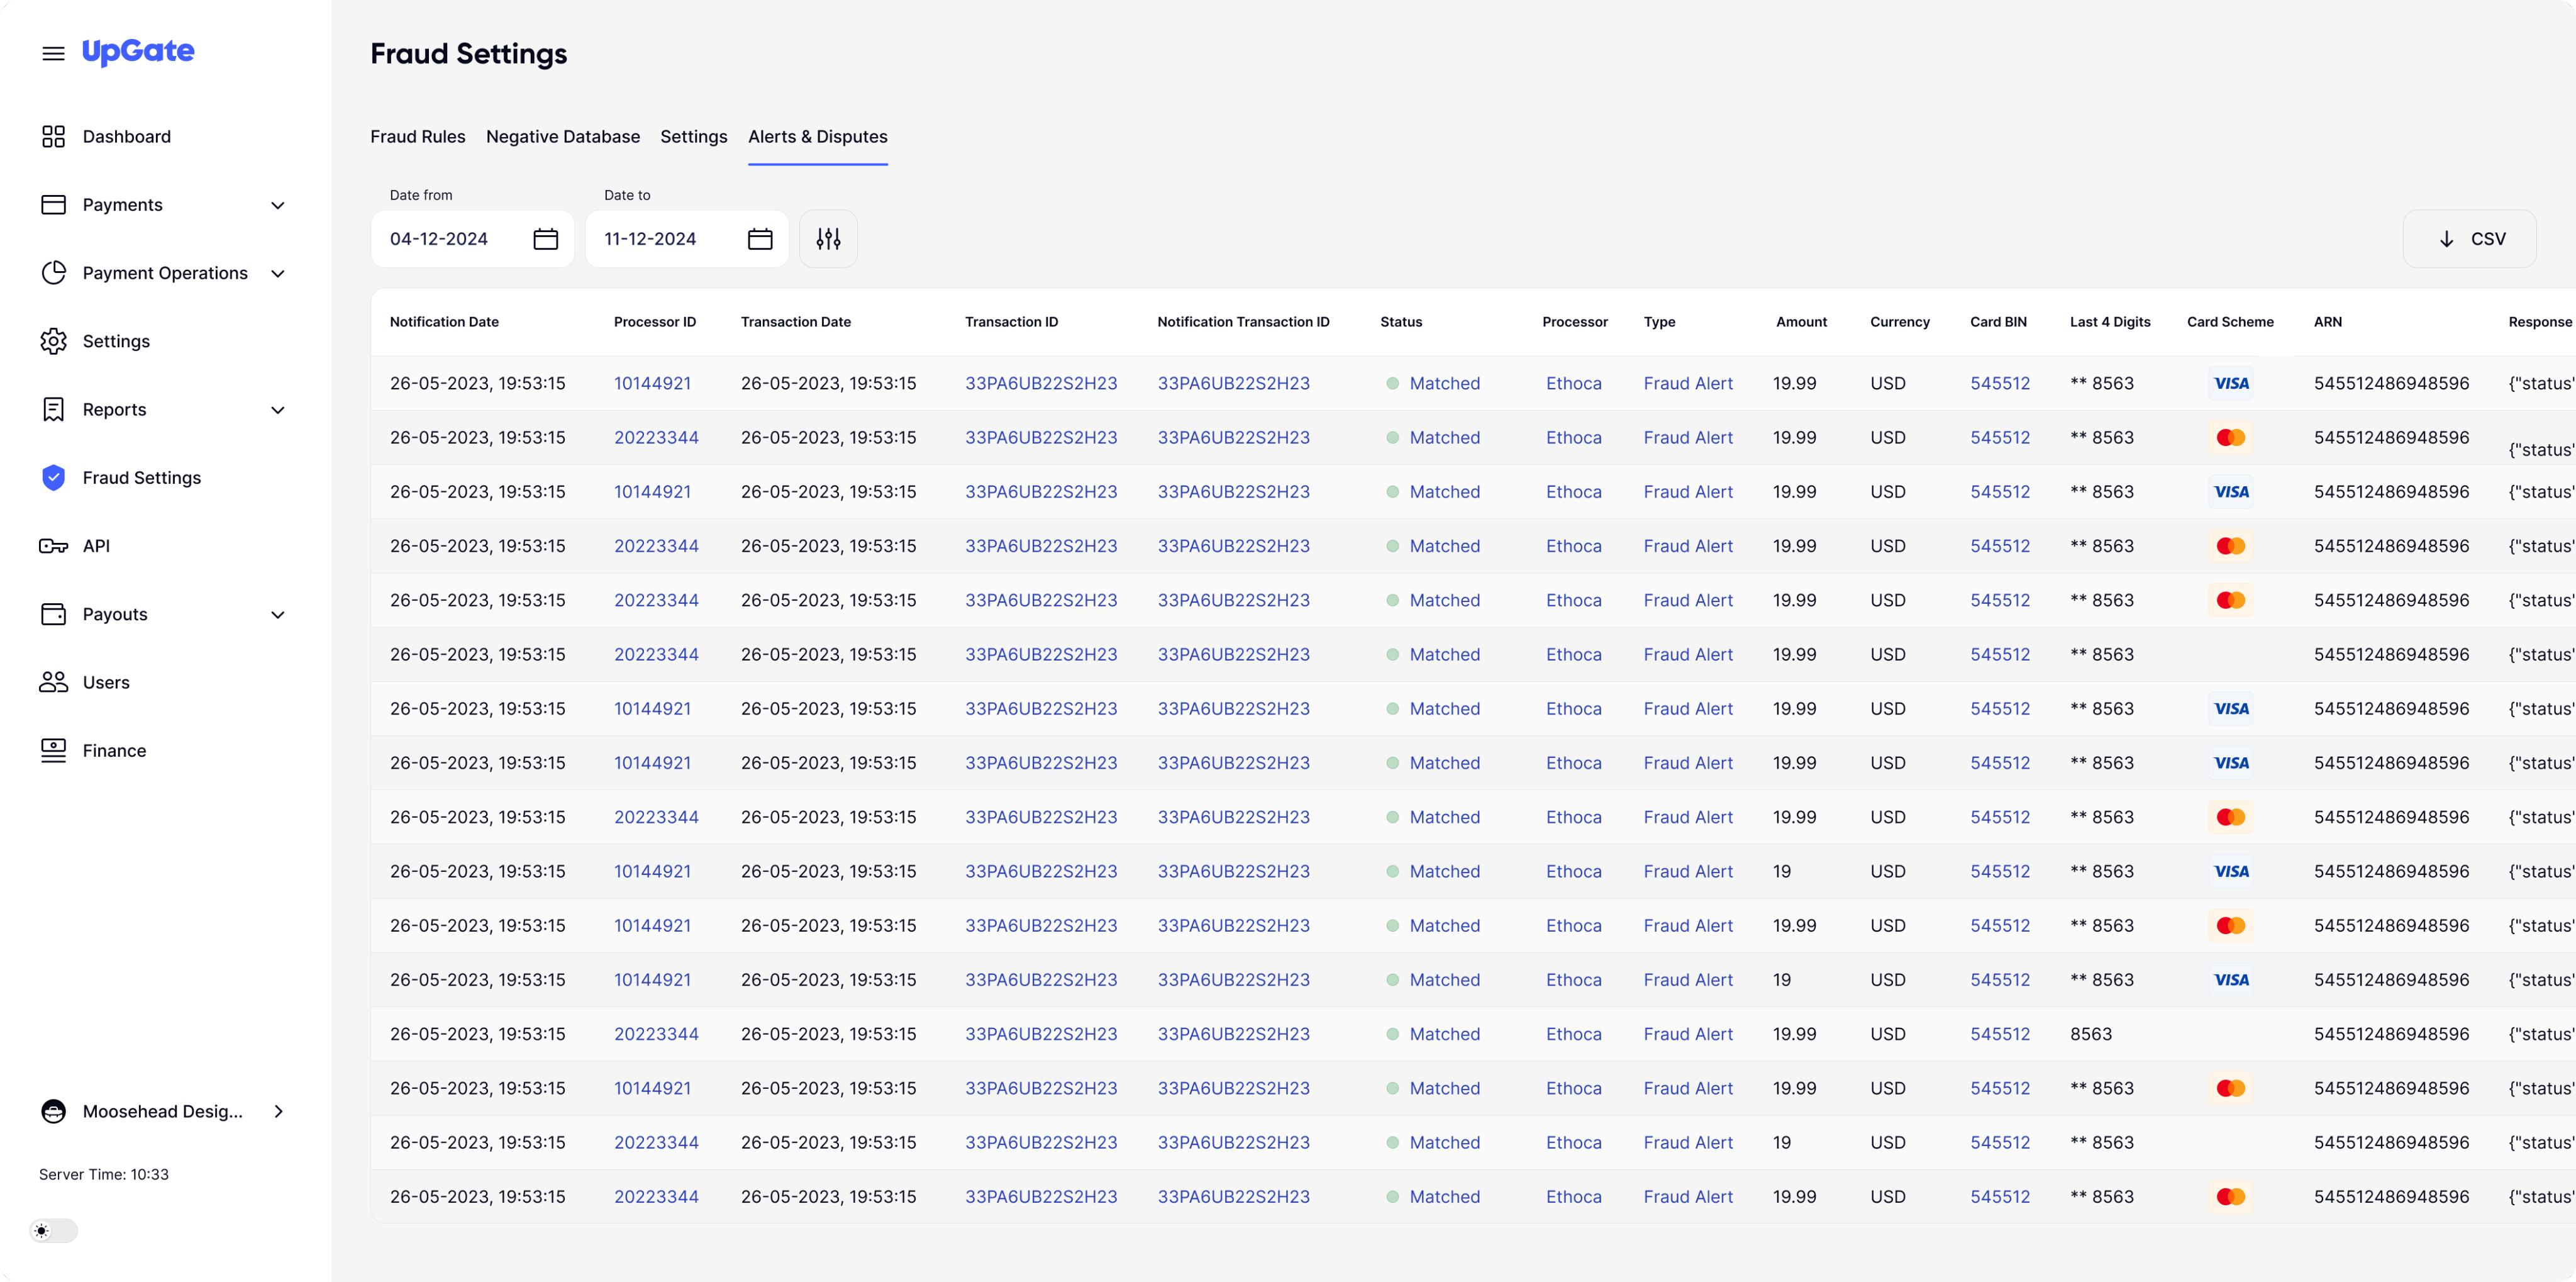Expand the Payments sidebar menu
This screenshot has width=2576, height=1282.
point(278,205)
